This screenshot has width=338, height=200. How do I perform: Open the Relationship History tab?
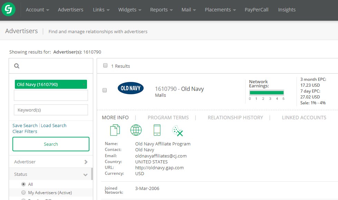(235, 117)
